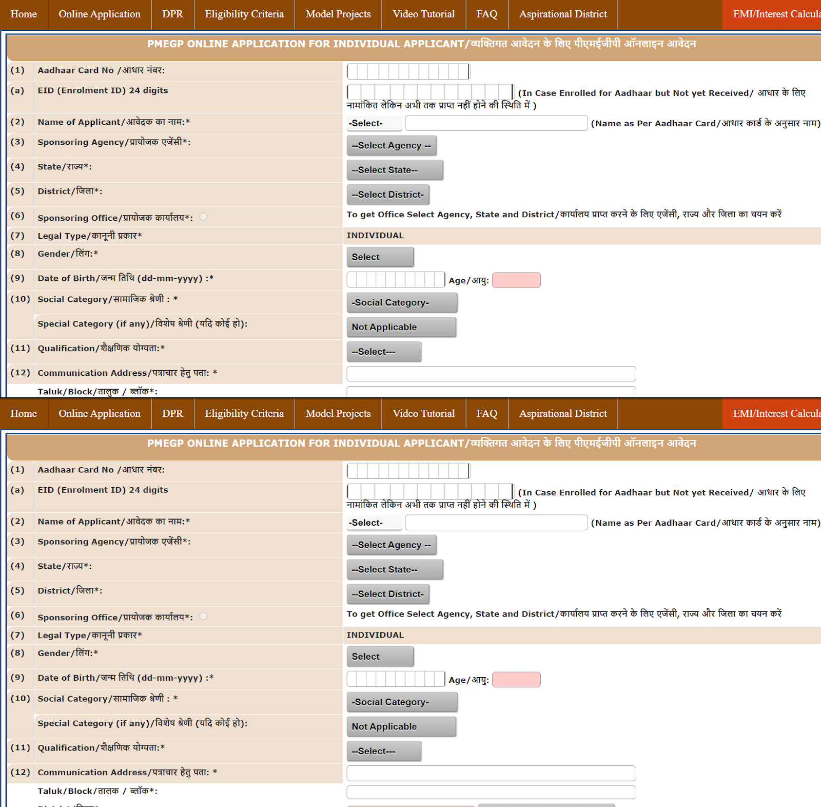Open the --Select Agency-- dropdown in lower form
Image resolution: width=821 pixels, height=807 pixels.
click(392, 545)
